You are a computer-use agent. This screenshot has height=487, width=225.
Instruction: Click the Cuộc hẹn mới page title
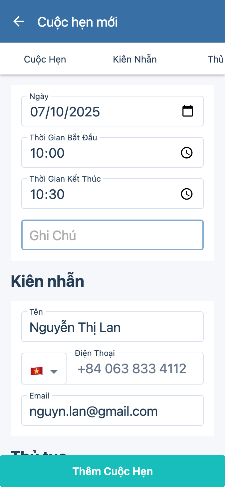pos(78,22)
